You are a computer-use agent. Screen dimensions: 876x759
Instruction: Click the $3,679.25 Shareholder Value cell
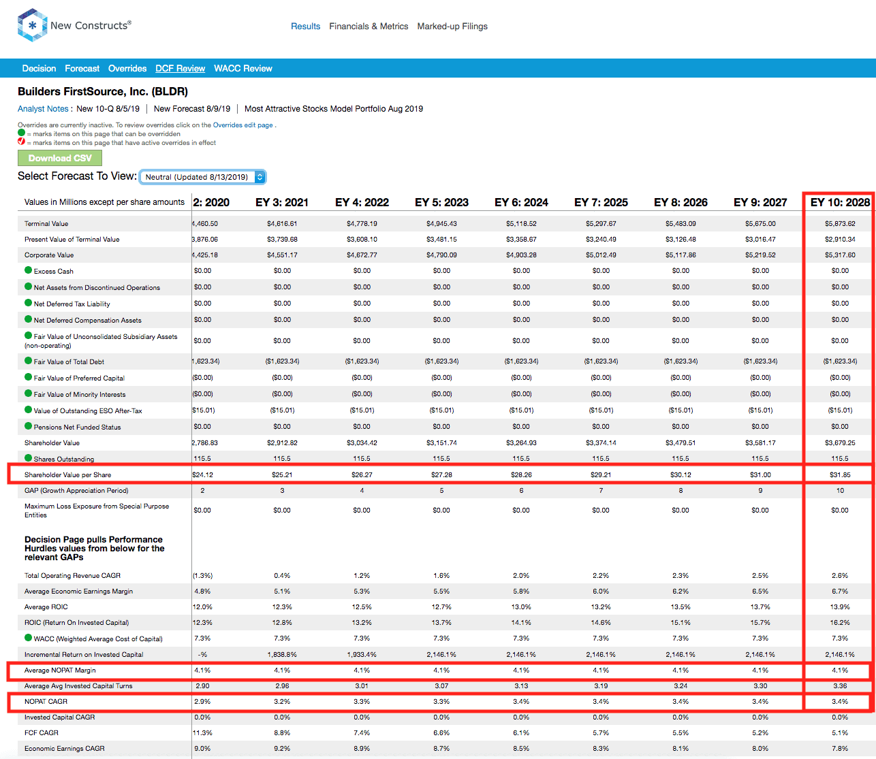(840, 443)
